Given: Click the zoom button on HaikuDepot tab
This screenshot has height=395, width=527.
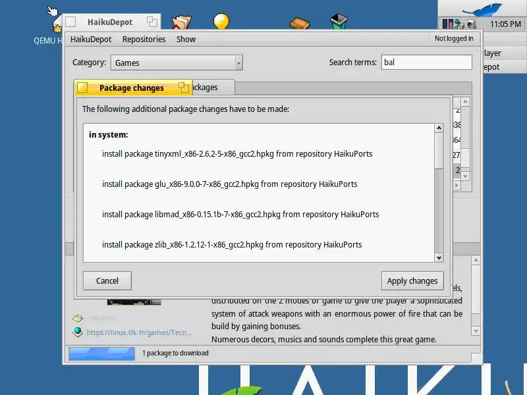Looking at the screenshot, I should coord(152,22).
